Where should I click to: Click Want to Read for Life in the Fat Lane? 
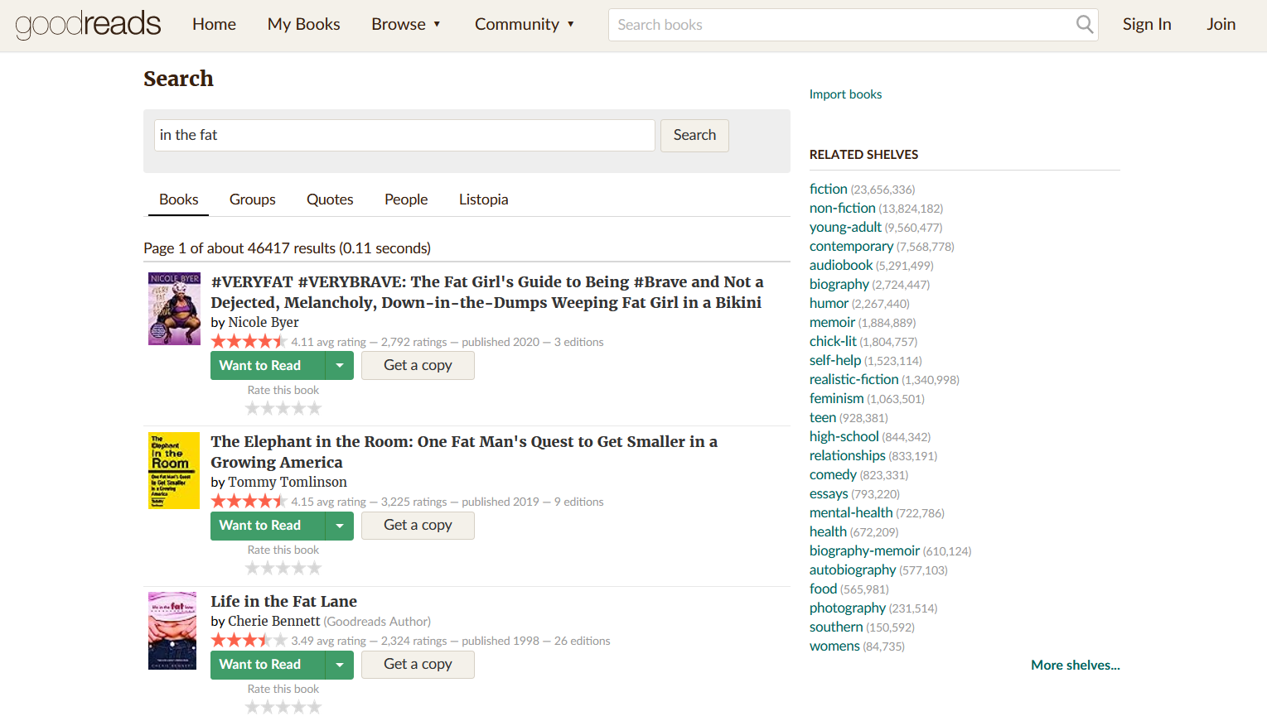tap(268, 665)
